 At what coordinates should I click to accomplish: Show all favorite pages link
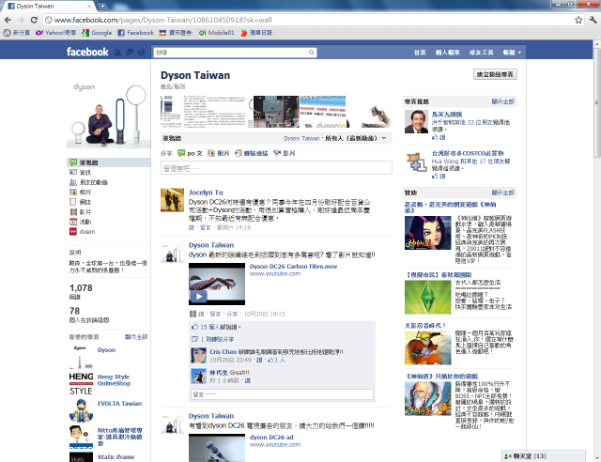tap(136, 337)
